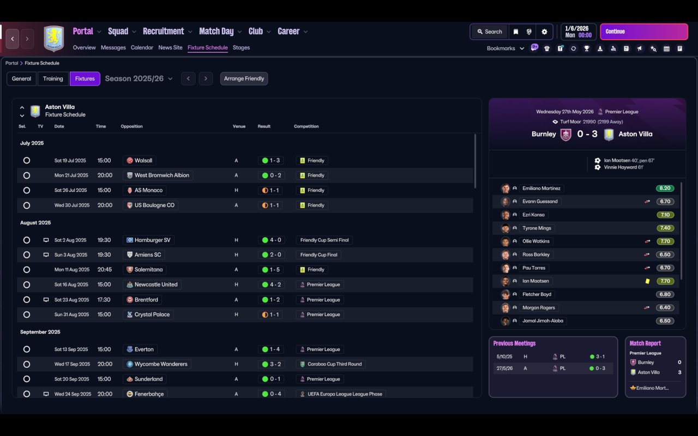Select the Hamburger SV fixture radio button
Viewport: 698px width, 436px height.
coord(27,240)
